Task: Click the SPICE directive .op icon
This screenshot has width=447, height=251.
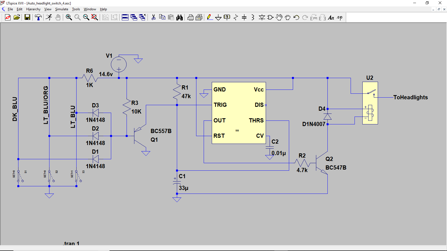Action: point(340,18)
